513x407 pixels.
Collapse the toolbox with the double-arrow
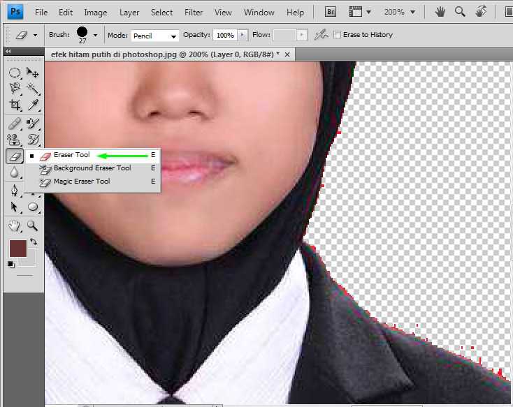8,52
